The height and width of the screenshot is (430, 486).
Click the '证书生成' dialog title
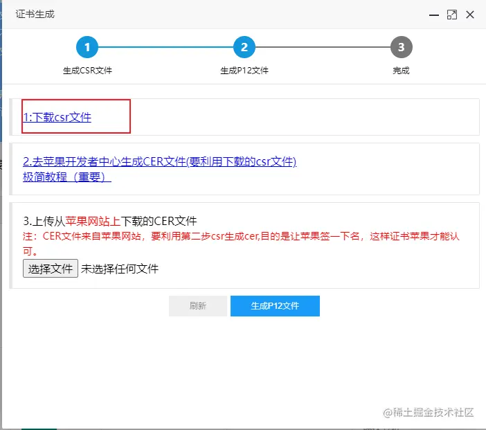click(35, 15)
